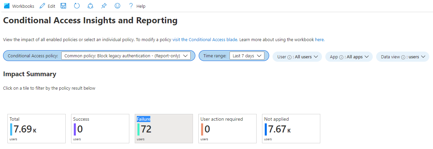The height and width of the screenshot is (149, 433).
Task: Click the 'here' link about the workbook
Action: click(x=319, y=39)
